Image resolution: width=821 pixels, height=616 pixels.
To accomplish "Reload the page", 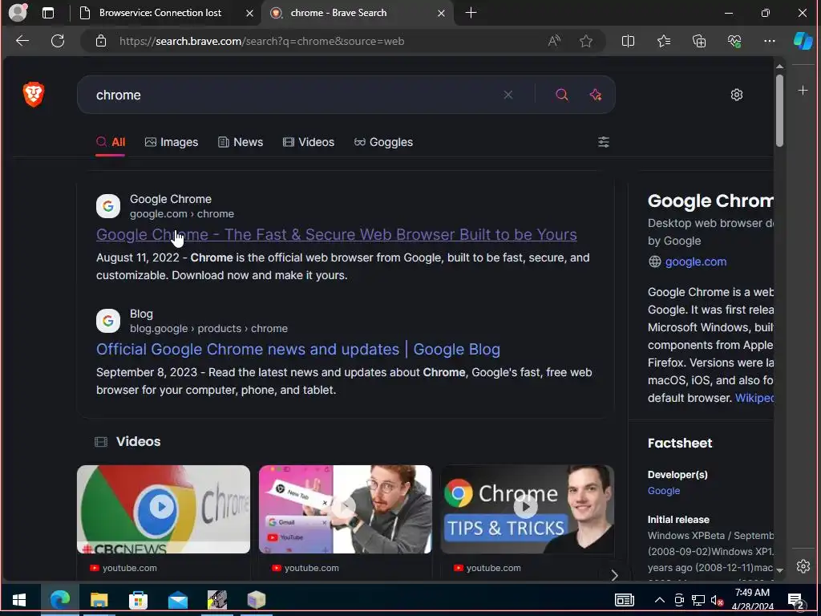I will coord(58,41).
